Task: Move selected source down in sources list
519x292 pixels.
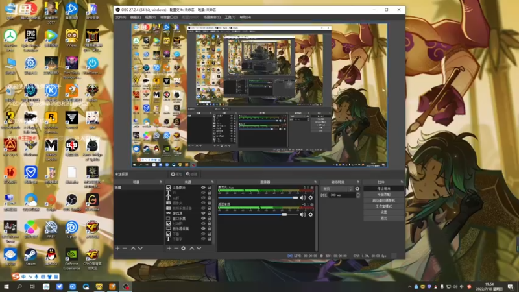Action: 199,248
